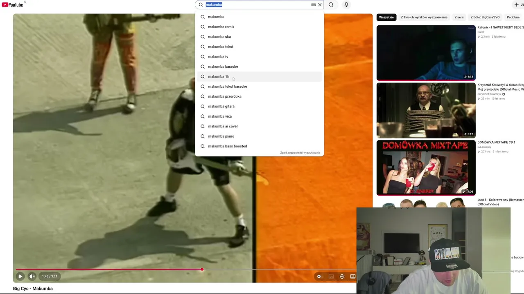Select "Źródło: BigCycVEVO" filter chip
The image size is (524, 294).
click(x=485, y=17)
